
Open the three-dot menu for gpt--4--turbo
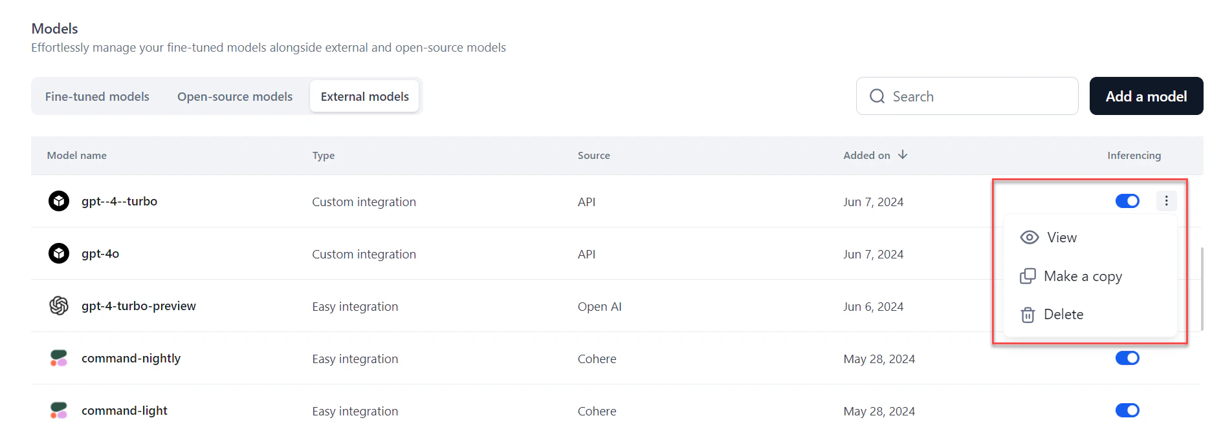pyautogui.click(x=1166, y=201)
